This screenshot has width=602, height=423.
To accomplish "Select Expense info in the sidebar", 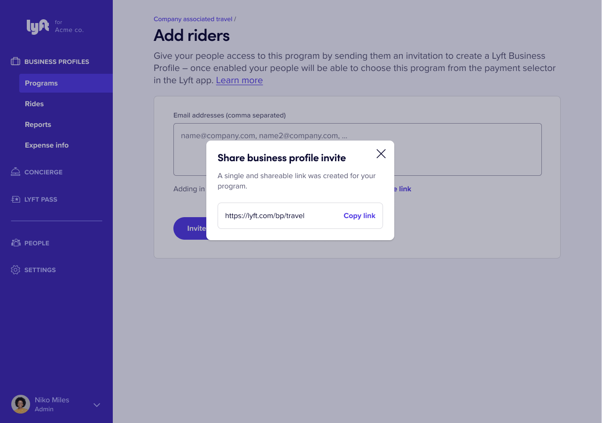I will pos(47,145).
